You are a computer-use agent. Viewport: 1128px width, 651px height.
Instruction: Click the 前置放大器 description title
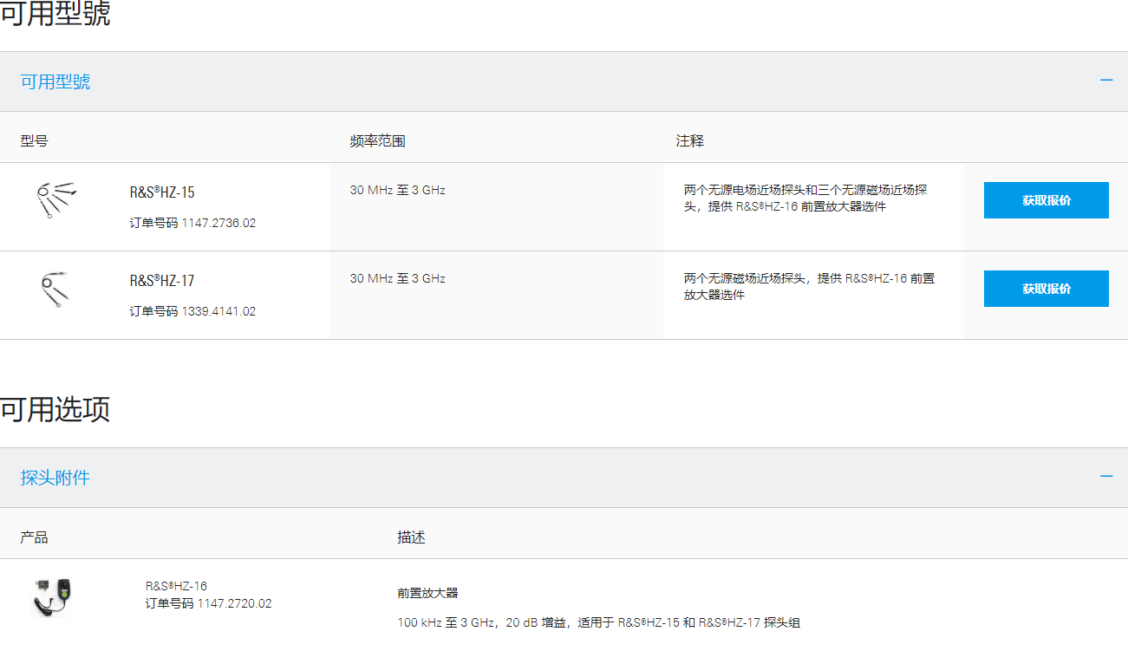[427, 593]
